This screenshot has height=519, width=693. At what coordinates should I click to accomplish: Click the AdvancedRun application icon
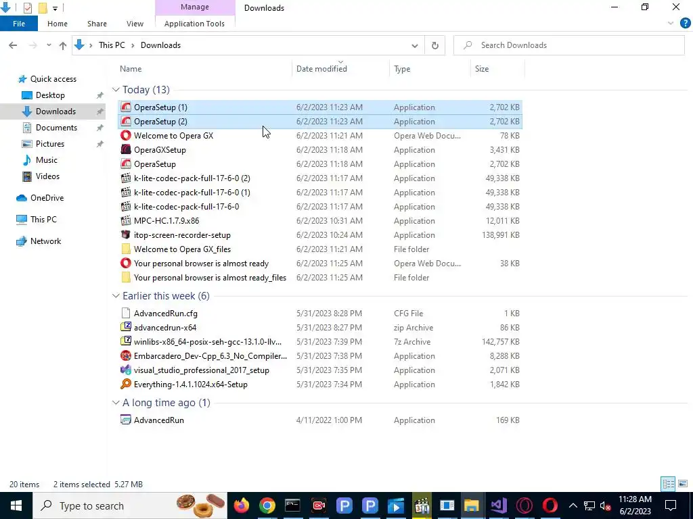click(126, 420)
